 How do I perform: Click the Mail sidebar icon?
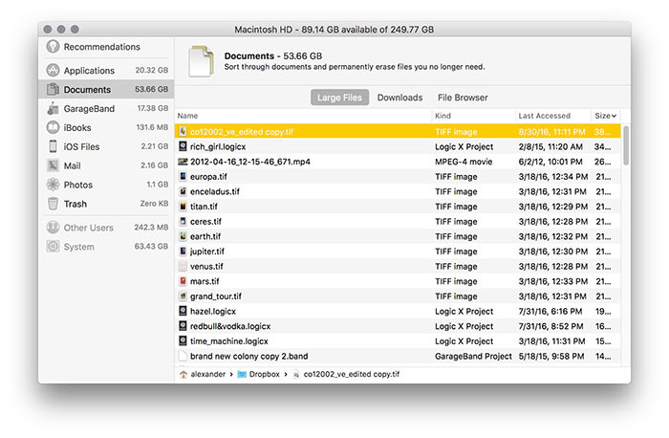pyautogui.click(x=53, y=166)
